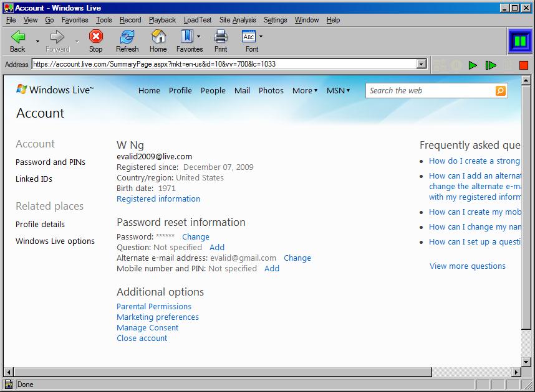This screenshot has width=535, height=392.
Task: Go to Home via house icon
Action: click(158, 37)
